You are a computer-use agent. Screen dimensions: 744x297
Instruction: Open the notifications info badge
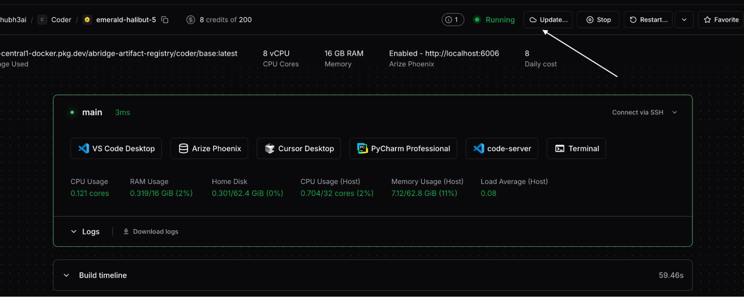coord(453,20)
